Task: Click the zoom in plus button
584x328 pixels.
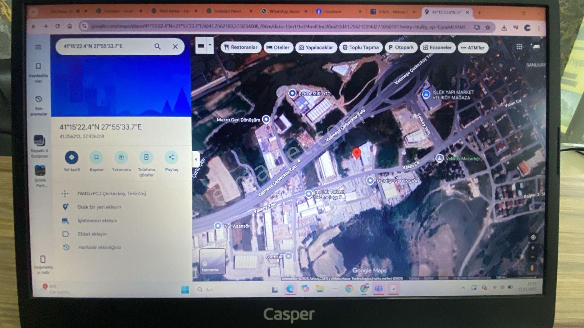Action: tap(533, 248)
